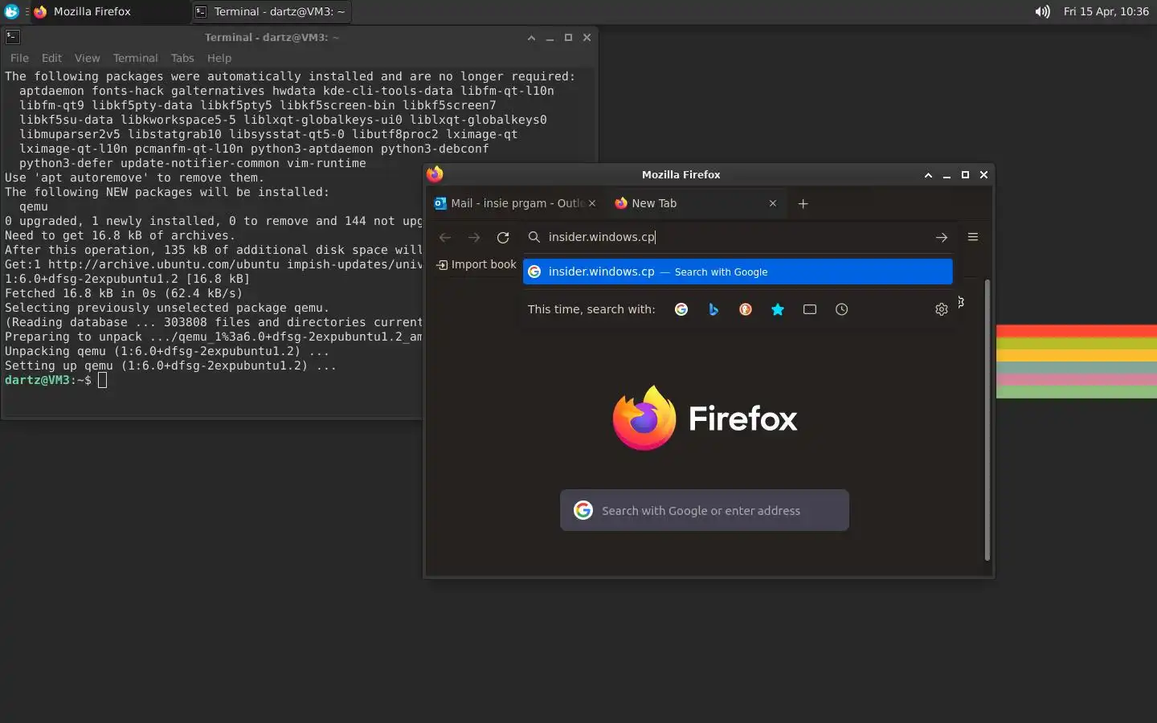Click the volume speaker icon
Image resolution: width=1157 pixels, height=723 pixels.
(1042, 11)
